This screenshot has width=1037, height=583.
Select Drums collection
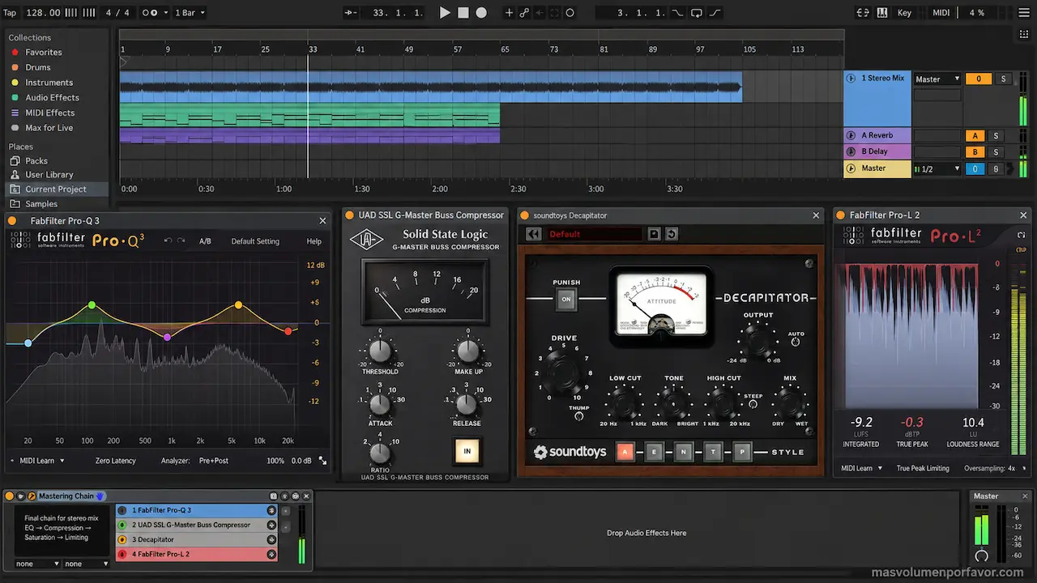37,67
